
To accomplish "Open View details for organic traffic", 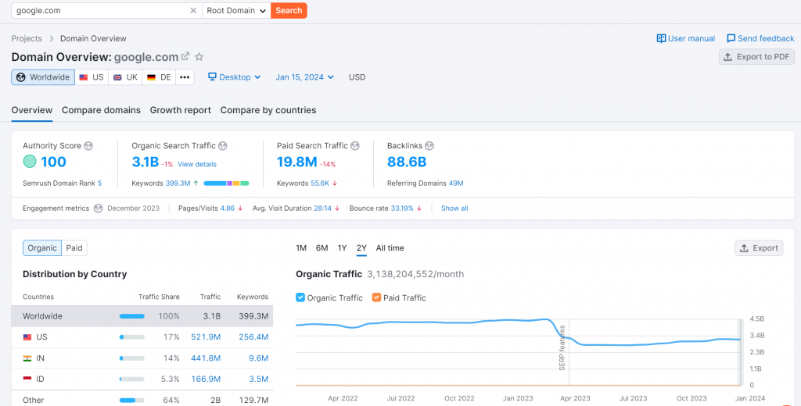I will 197,164.
